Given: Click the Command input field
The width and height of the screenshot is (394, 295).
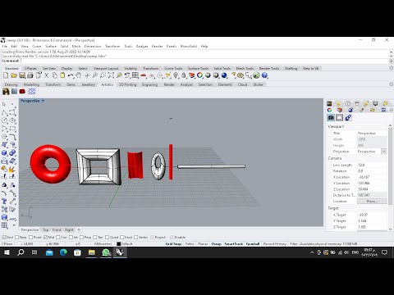Looking at the screenshot, I should [204, 61].
